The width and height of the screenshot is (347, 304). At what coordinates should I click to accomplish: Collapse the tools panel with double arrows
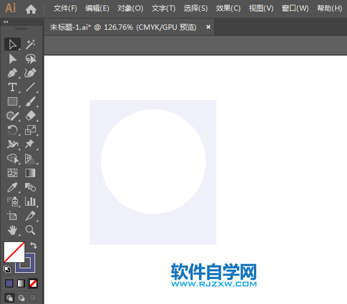6,21
